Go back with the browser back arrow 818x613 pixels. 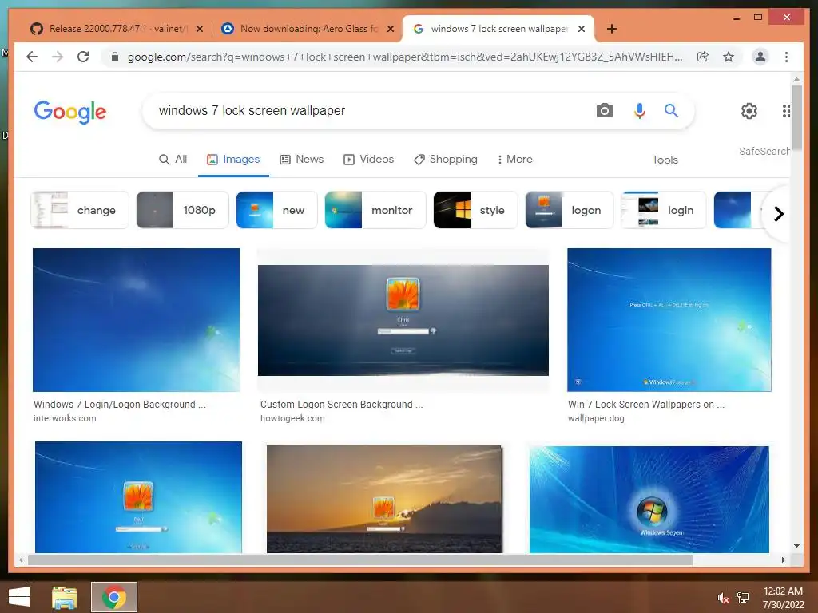32,57
